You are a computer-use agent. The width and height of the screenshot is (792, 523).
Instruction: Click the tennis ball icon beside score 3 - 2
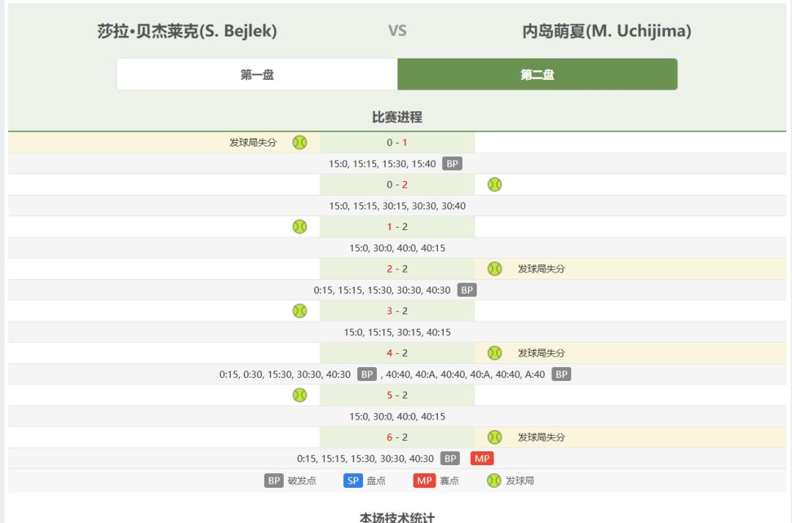299,311
